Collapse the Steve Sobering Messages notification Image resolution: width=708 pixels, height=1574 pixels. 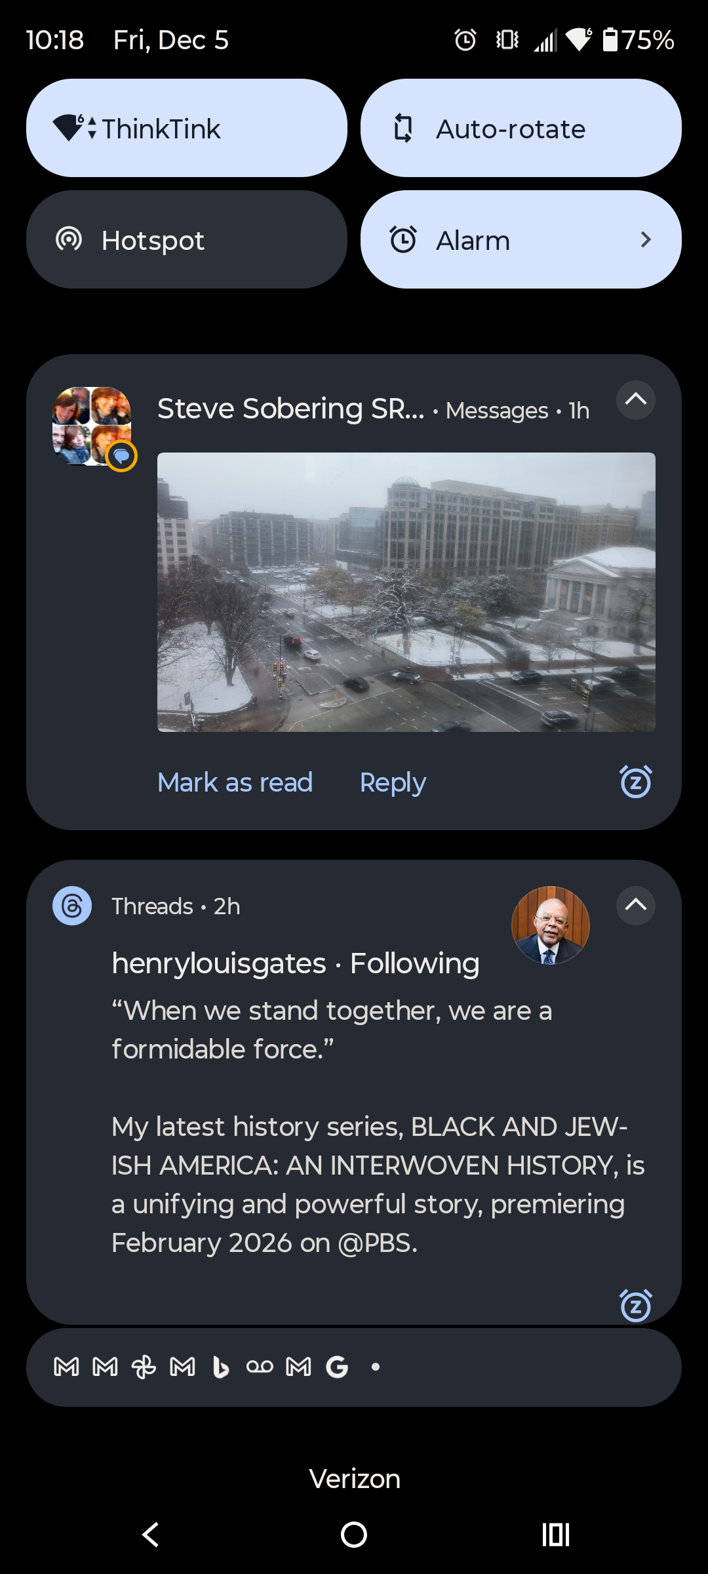click(x=635, y=399)
